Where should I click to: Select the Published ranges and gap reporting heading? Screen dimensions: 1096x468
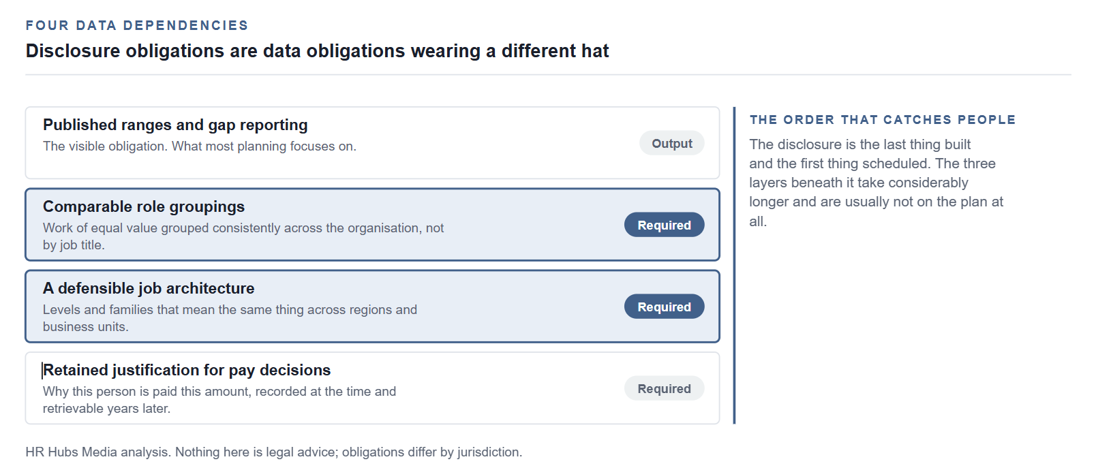click(x=175, y=125)
